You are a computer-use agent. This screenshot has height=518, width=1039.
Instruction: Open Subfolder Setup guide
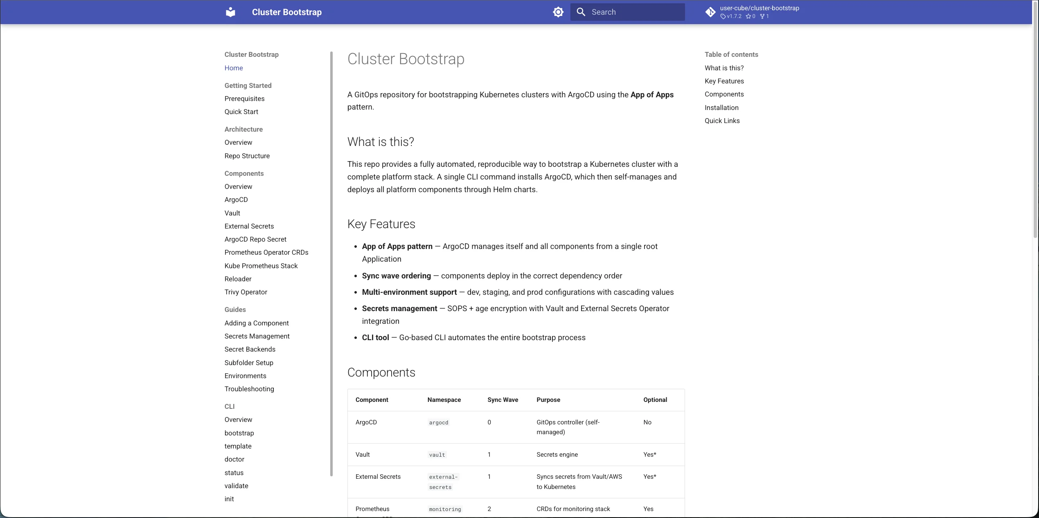(249, 363)
